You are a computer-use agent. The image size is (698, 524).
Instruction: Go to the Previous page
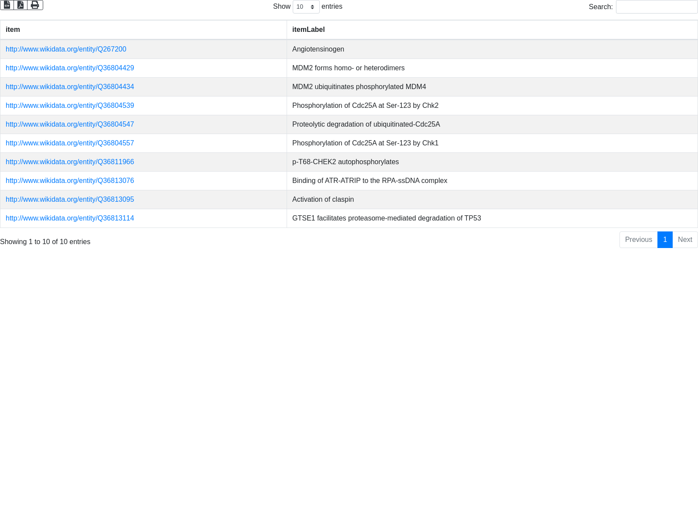tap(638, 240)
